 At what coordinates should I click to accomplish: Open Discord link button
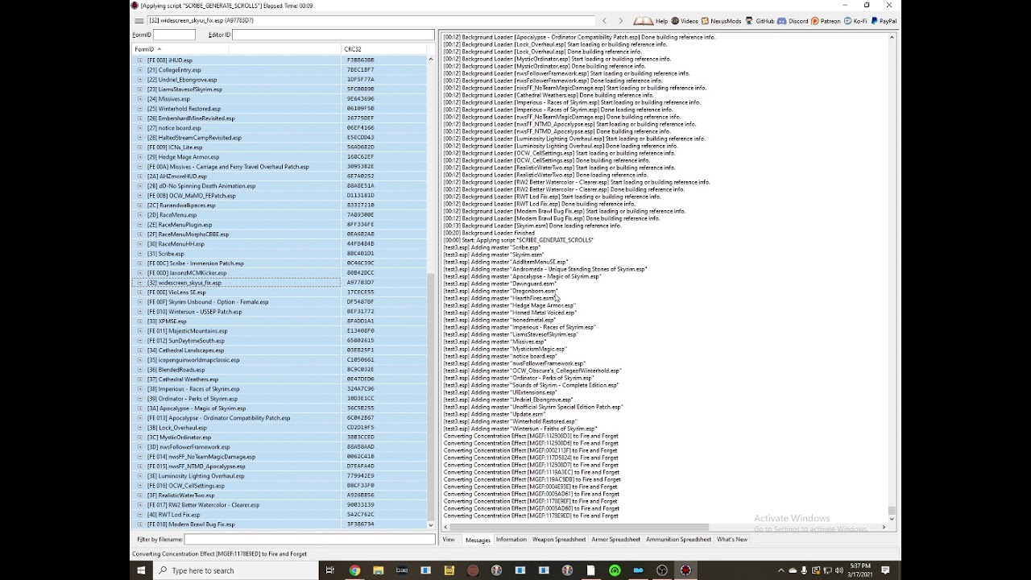(x=793, y=21)
